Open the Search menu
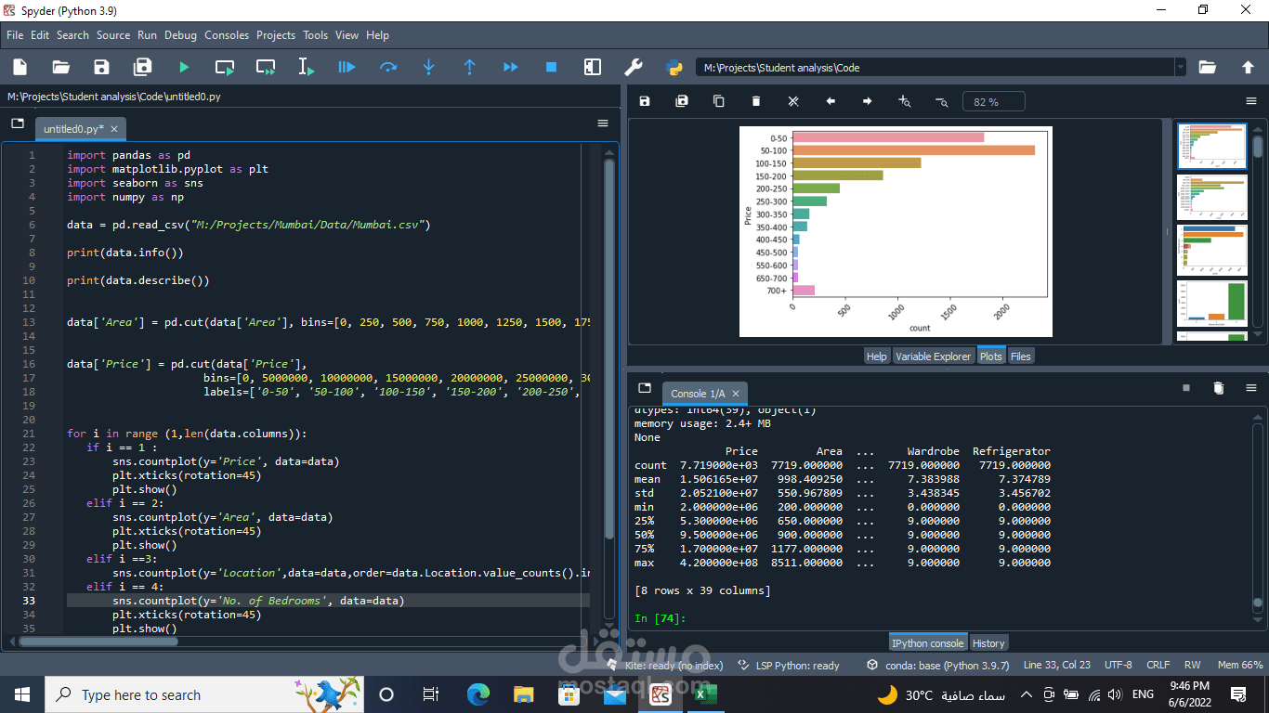1269x713 pixels. click(72, 35)
